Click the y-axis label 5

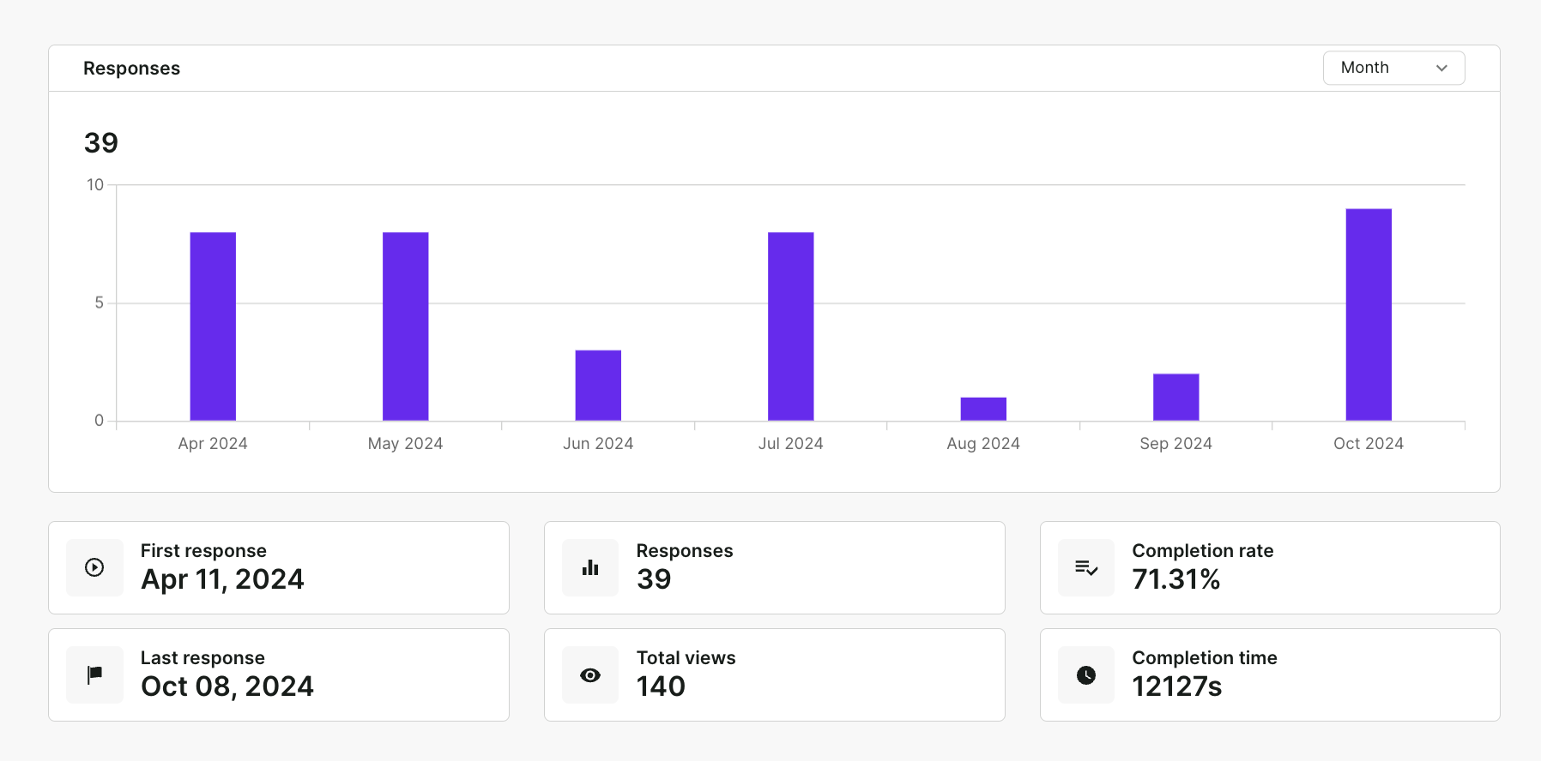tap(100, 303)
